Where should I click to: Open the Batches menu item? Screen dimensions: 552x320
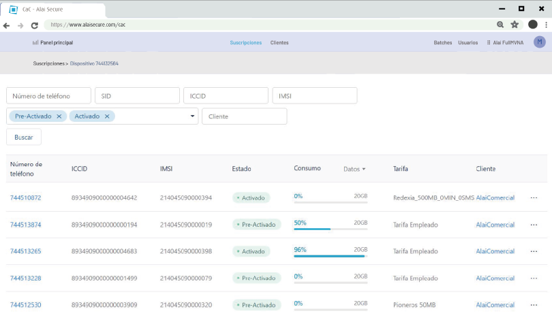(x=442, y=42)
